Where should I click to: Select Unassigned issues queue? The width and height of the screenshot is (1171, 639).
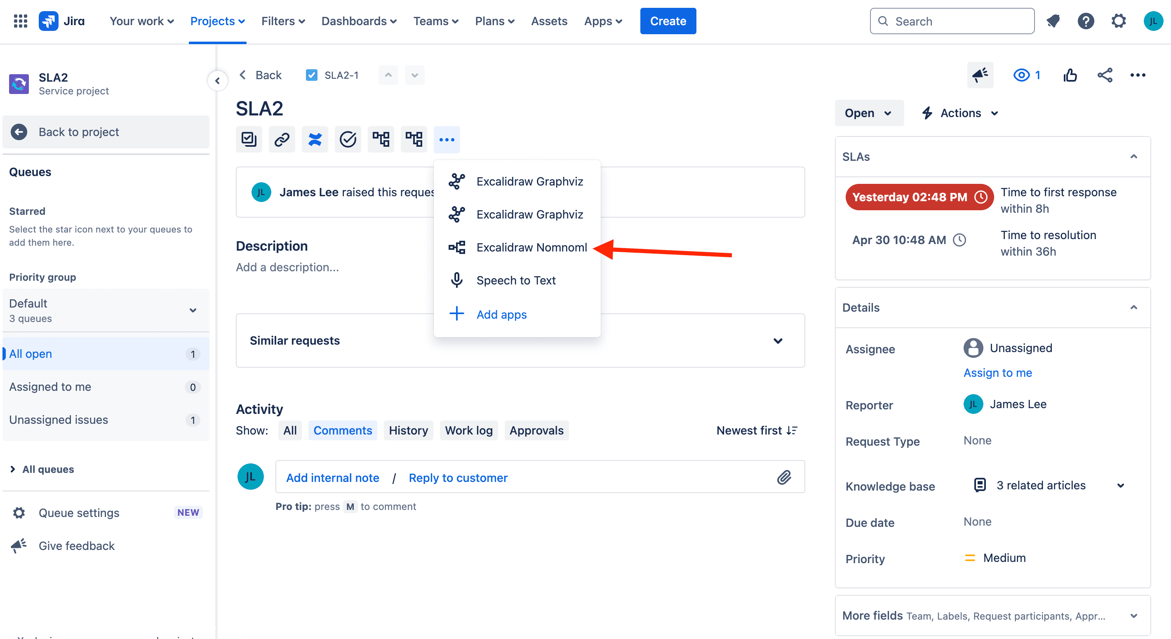click(x=106, y=420)
